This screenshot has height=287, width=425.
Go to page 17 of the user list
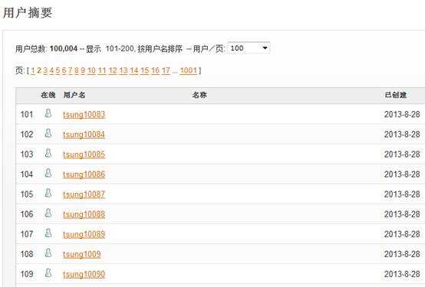[x=166, y=70]
